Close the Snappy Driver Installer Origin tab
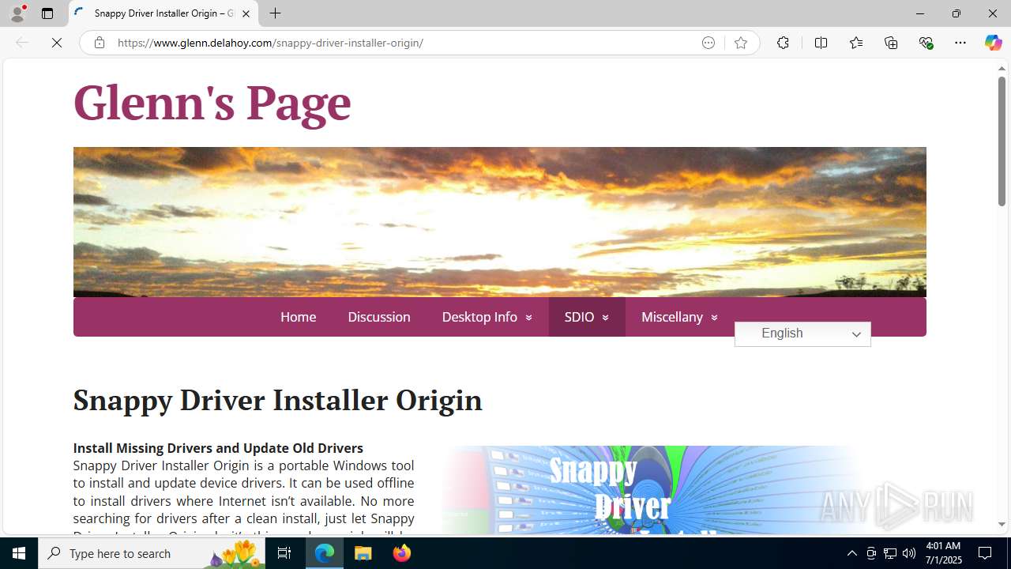This screenshot has height=569, width=1011. pyautogui.click(x=246, y=13)
